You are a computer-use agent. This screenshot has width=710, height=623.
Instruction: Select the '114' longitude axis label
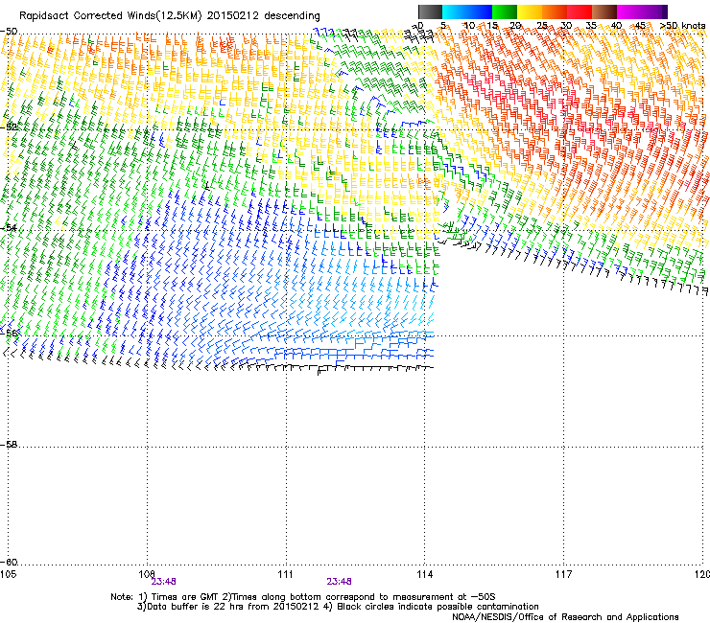tap(425, 574)
